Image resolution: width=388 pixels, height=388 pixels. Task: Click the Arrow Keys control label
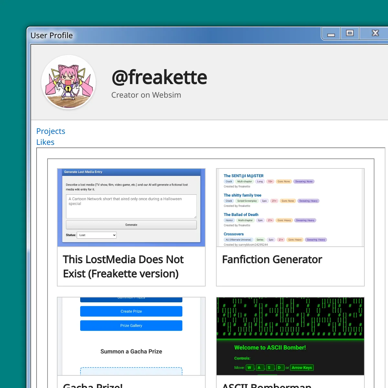point(302,368)
